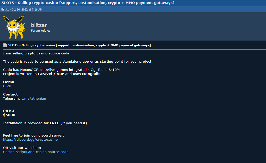Click the 'PRICE' heading
The width and height of the screenshot is (266, 163).
[x=9, y=111]
